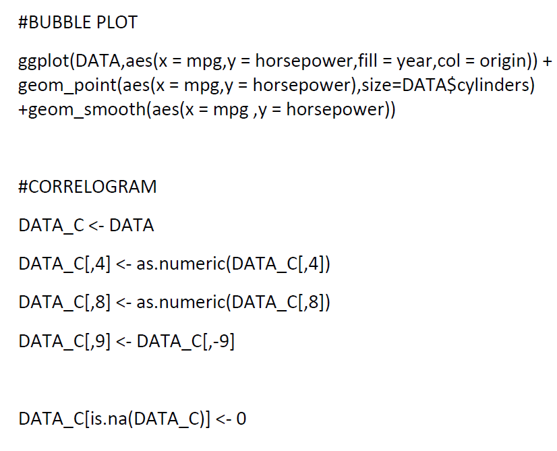Click as.numeric in the DATA_C[,4] line

(x=181, y=264)
